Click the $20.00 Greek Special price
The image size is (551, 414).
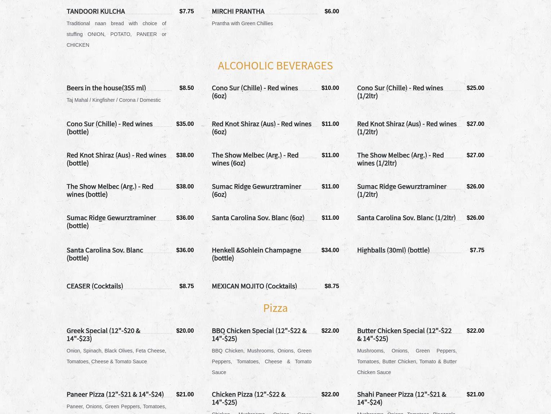coord(185,331)
